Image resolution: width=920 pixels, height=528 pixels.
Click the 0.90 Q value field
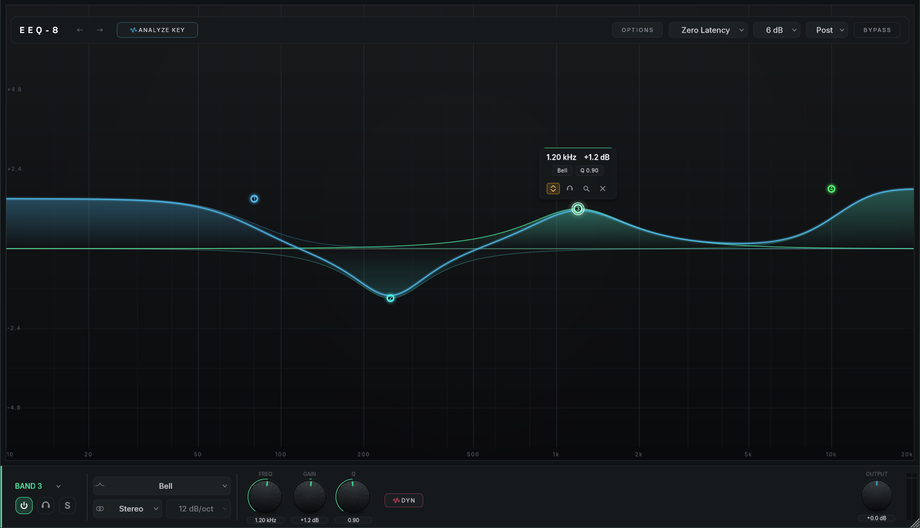[354, 520]
